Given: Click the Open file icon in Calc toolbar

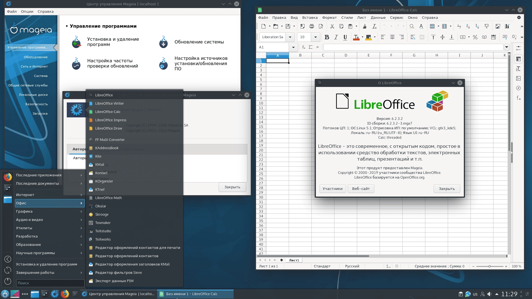Looking at the screenshot, I should pyautogui.click(x=276, y=26).
